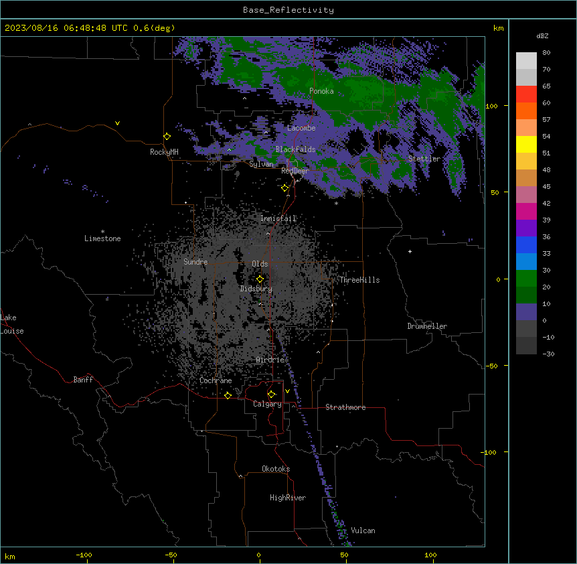577x564 pixels.
Task: Select the magenta 42-39 dBZ legend swatch
Action: (526, 211)
